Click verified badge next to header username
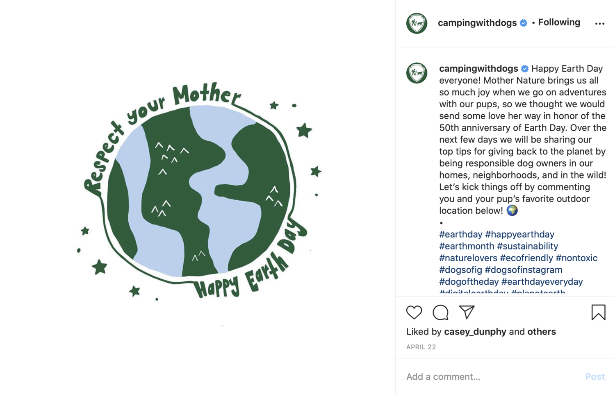615x394 pixels. tap(524, 23)
